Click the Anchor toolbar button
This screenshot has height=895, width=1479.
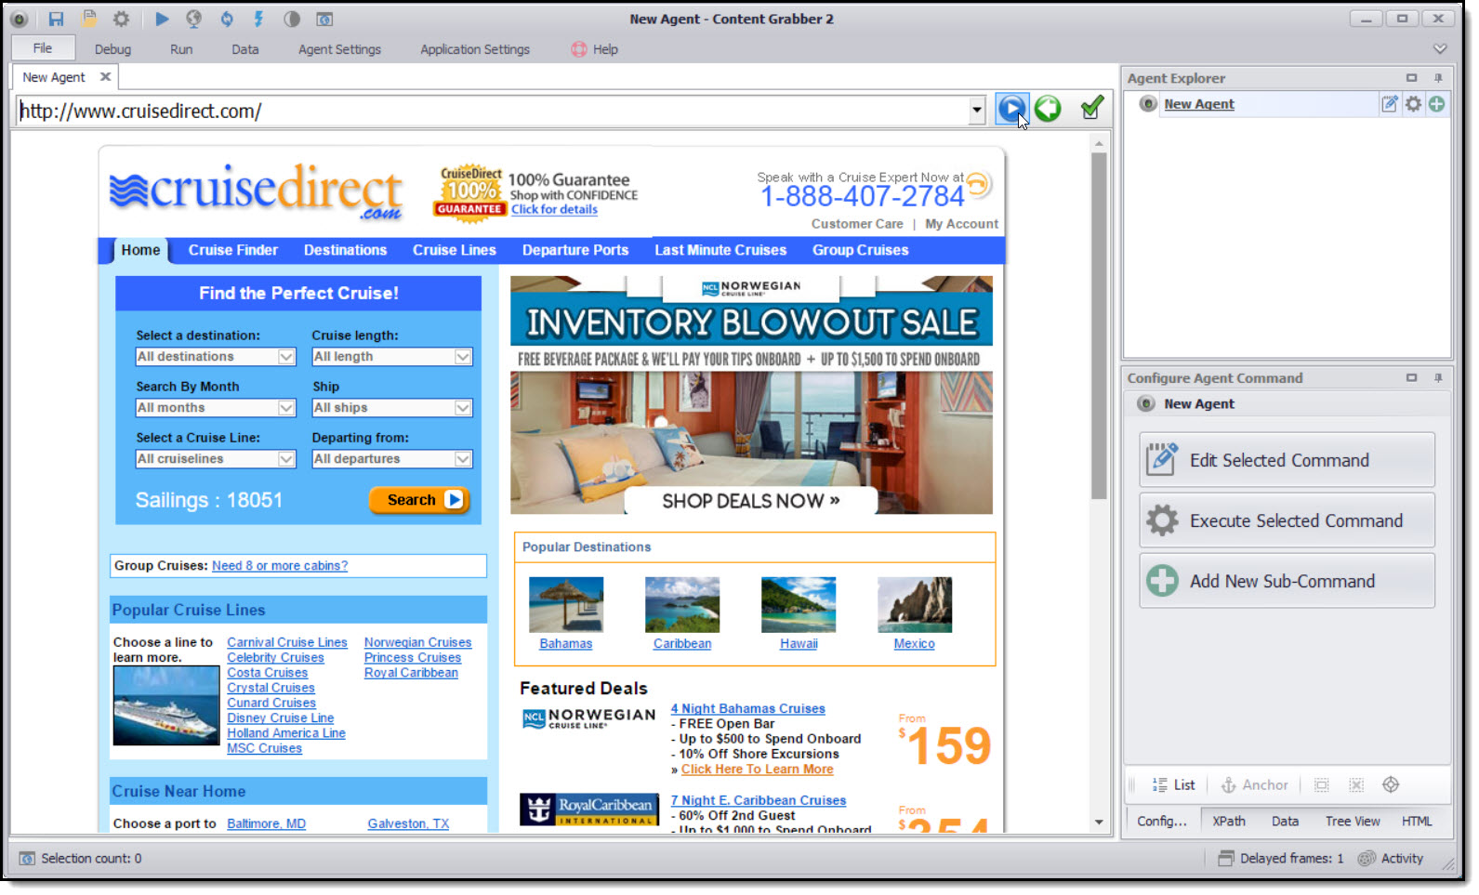[1254, 784]
